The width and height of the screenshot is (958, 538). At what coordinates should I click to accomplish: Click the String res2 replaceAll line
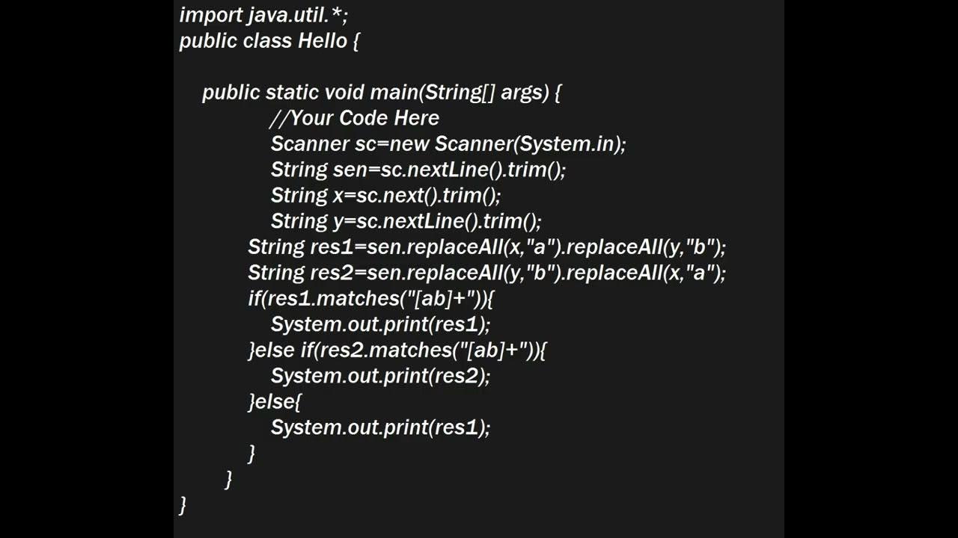click(x=487, y=273)
